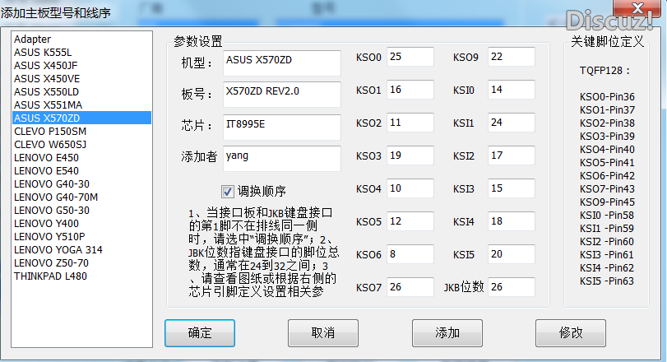
Task: Click the KSI2 value field
Action: click(512, 155)
